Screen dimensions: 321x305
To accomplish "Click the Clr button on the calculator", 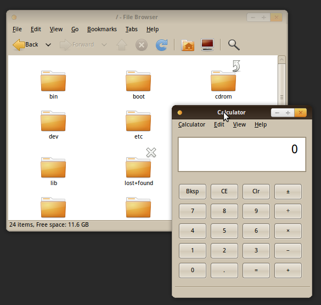I will click(x=256, y=192).
